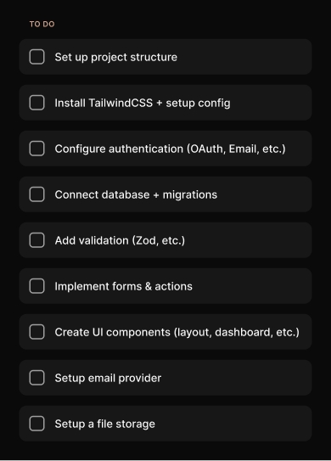The height and width of the screenshot is (461, 331).
Task: Check the 'Setup email provider' checkbox
Action: (x=37, y=378)
